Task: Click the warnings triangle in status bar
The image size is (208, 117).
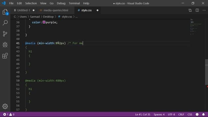Action: 11,114
